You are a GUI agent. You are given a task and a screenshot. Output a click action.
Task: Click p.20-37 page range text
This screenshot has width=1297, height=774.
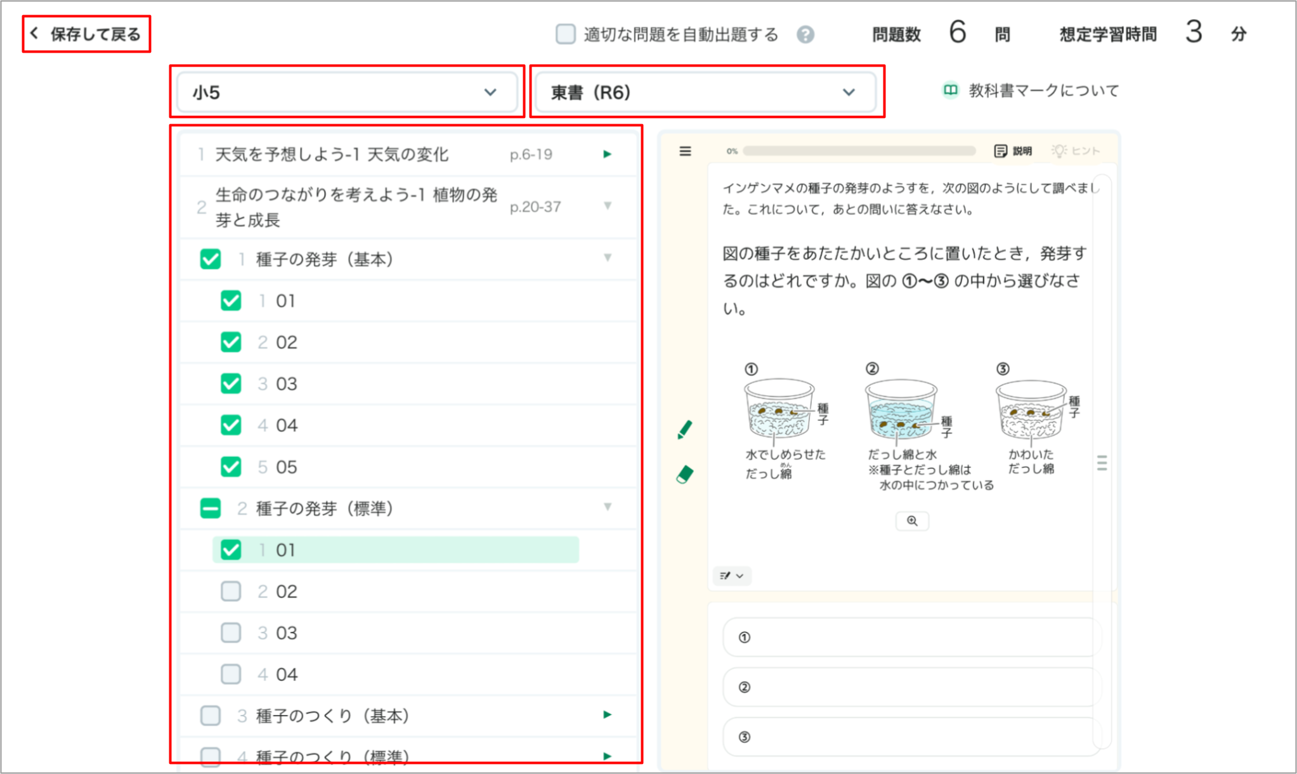pos(535,207)
